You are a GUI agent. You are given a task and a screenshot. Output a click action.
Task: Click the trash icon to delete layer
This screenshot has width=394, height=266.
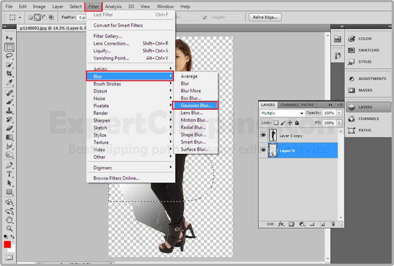(333, 224)
